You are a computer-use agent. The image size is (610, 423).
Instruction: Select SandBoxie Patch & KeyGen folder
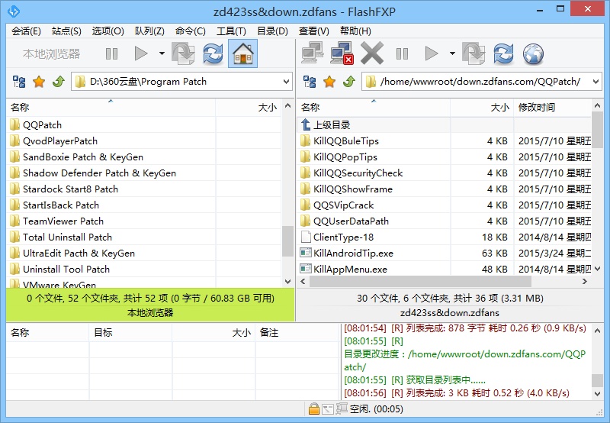tap(83, 157)
